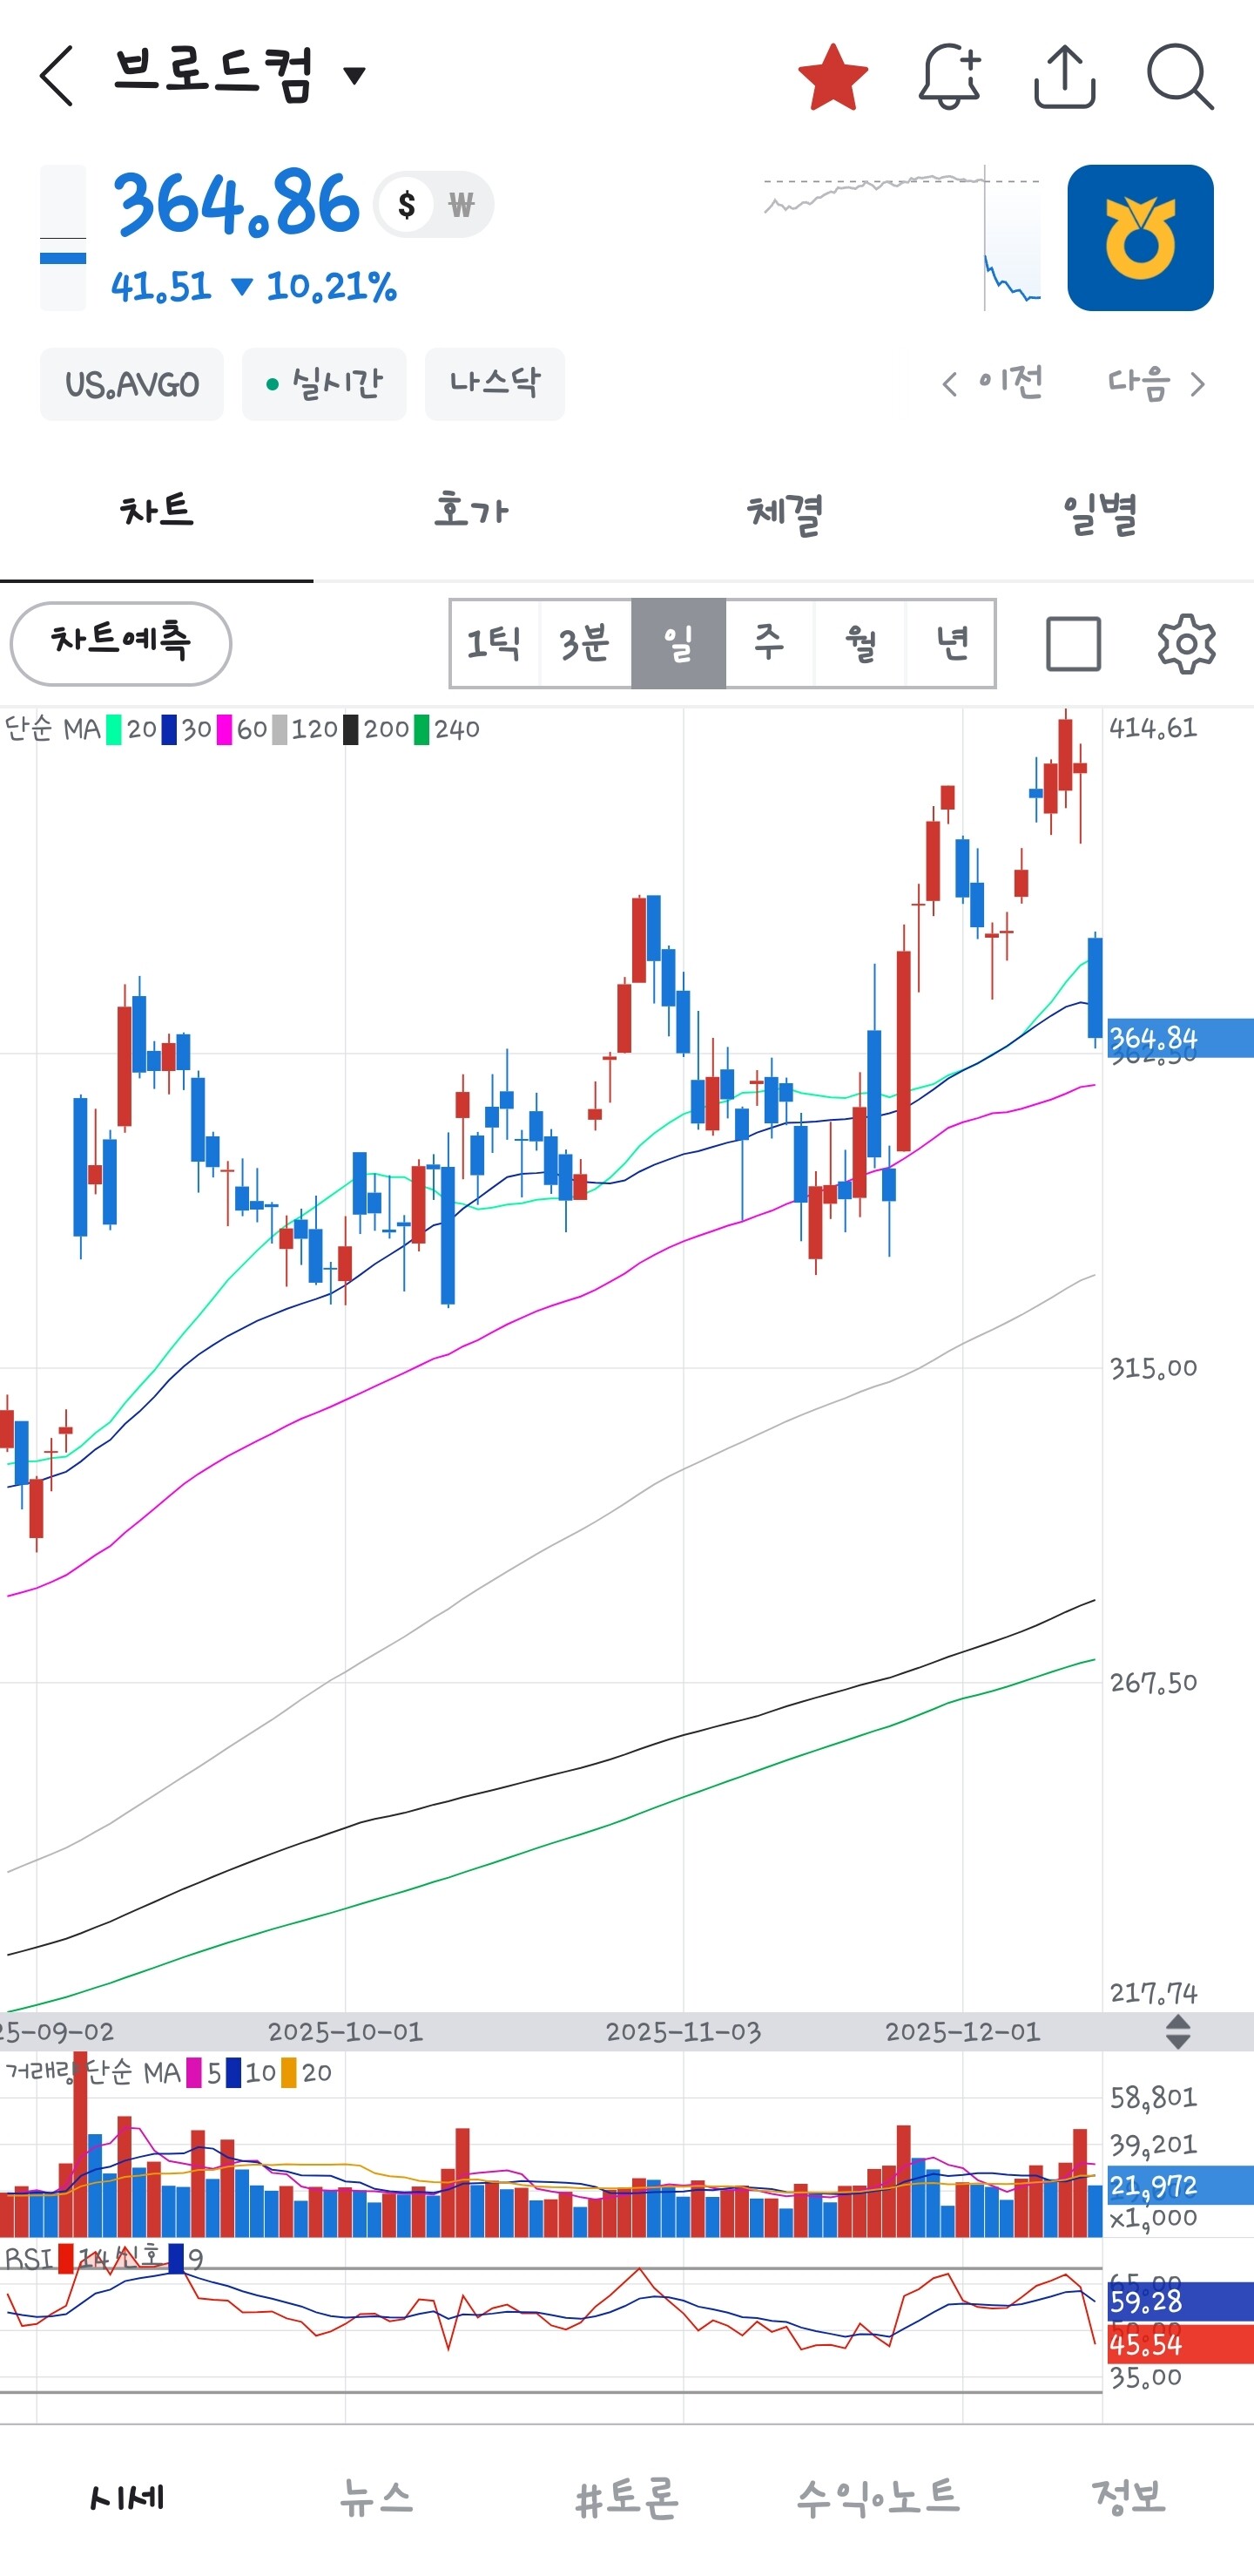
Task: Select the 주 weekly chart interval
Action: [770, 643]
